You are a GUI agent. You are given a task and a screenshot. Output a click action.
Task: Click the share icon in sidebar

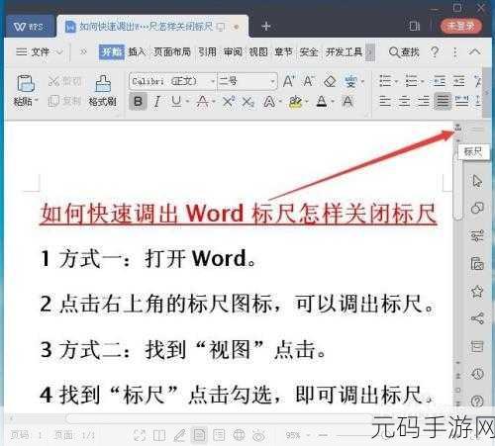477,318
